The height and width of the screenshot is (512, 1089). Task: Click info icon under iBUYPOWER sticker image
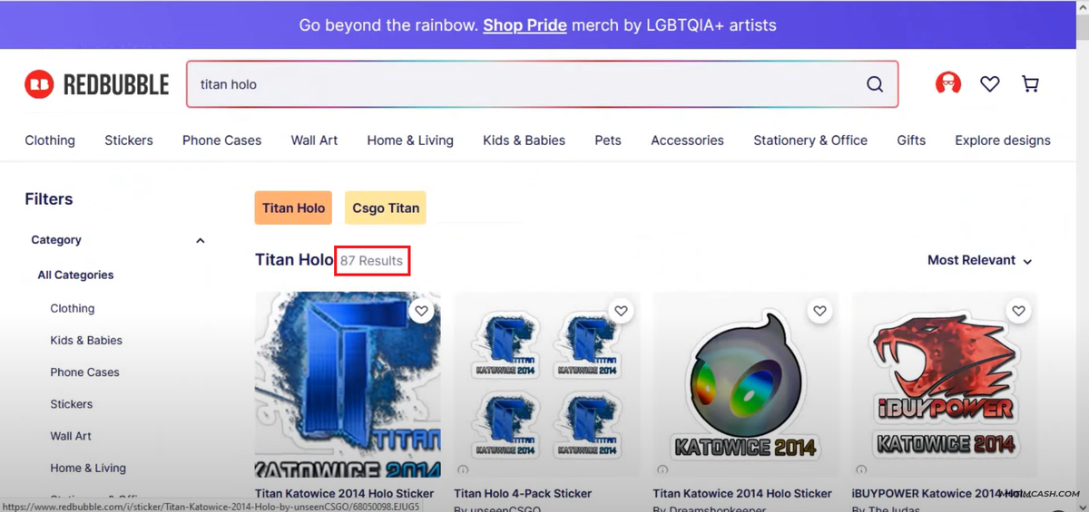coord(861,469)
